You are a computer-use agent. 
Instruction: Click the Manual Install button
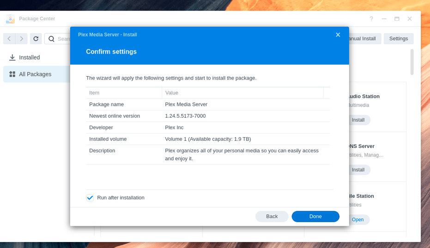(x=365, y=39)
